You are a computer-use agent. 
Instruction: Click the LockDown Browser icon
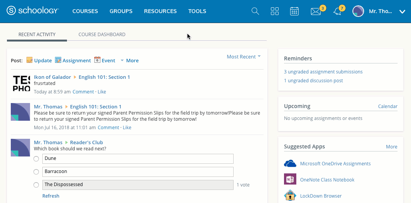tap(290, 196)
